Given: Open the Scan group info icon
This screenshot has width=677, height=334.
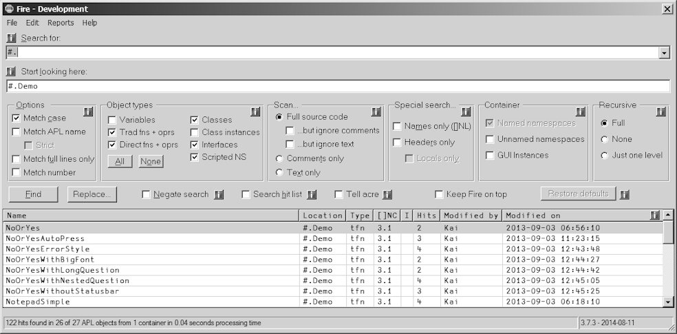Looking at the screenshot, I should coord(376,112).
